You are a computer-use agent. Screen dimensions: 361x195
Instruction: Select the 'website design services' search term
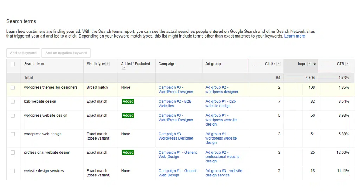tap(44, 171)
